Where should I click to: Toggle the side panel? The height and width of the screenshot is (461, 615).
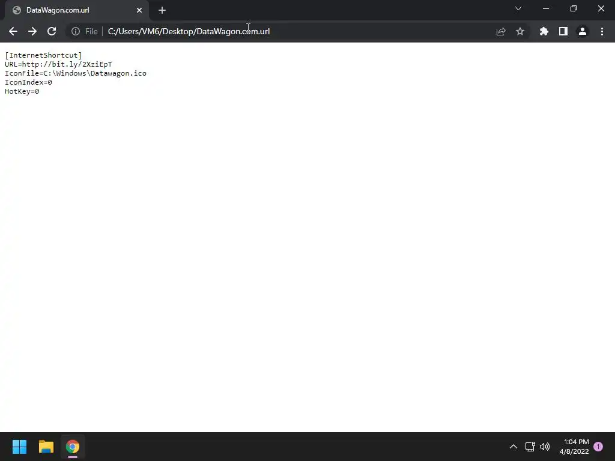click(x=563, y=31)
